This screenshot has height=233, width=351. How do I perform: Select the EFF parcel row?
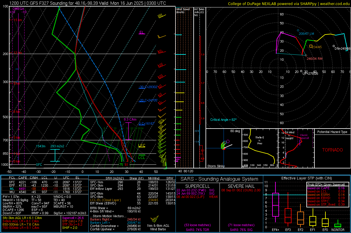point(45,185)
